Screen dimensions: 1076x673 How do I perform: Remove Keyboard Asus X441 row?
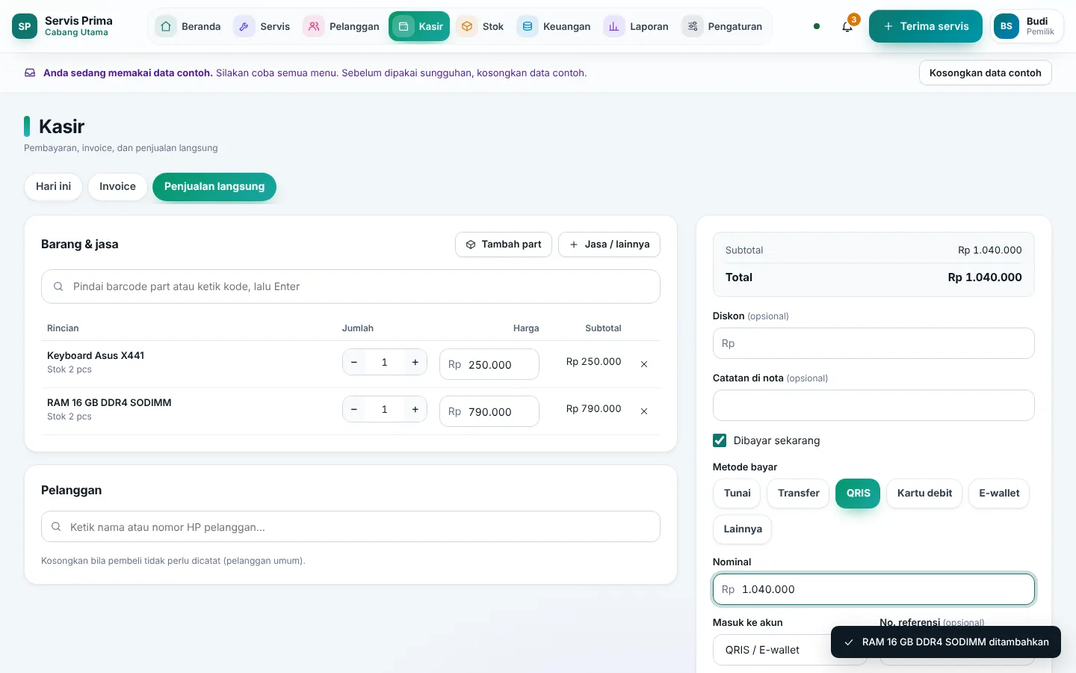(x=644, y=364)
